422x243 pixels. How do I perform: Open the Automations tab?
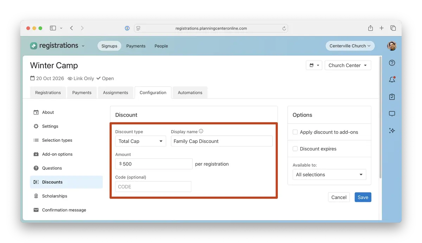coord(190,92)
